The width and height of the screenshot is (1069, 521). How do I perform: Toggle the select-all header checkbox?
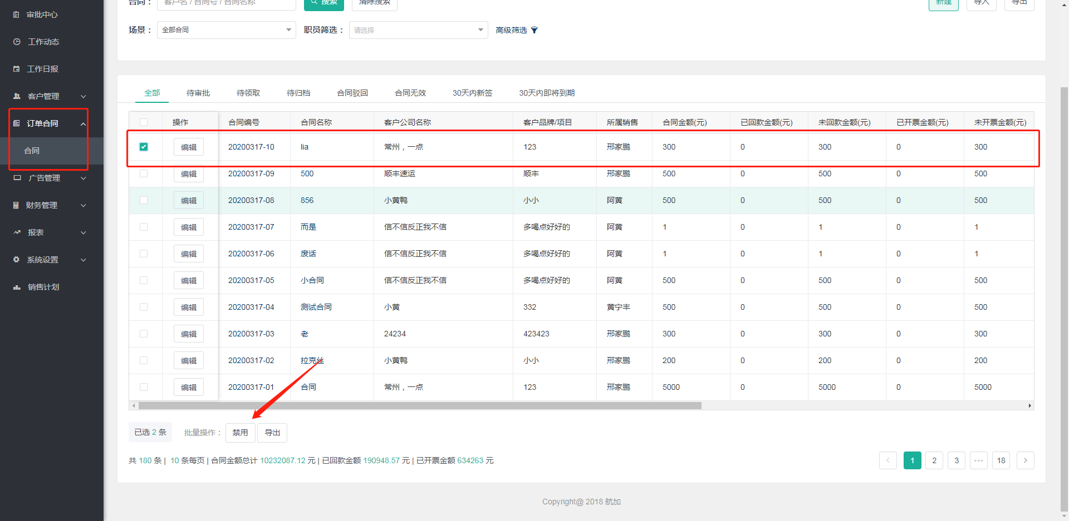pos(144,122)
